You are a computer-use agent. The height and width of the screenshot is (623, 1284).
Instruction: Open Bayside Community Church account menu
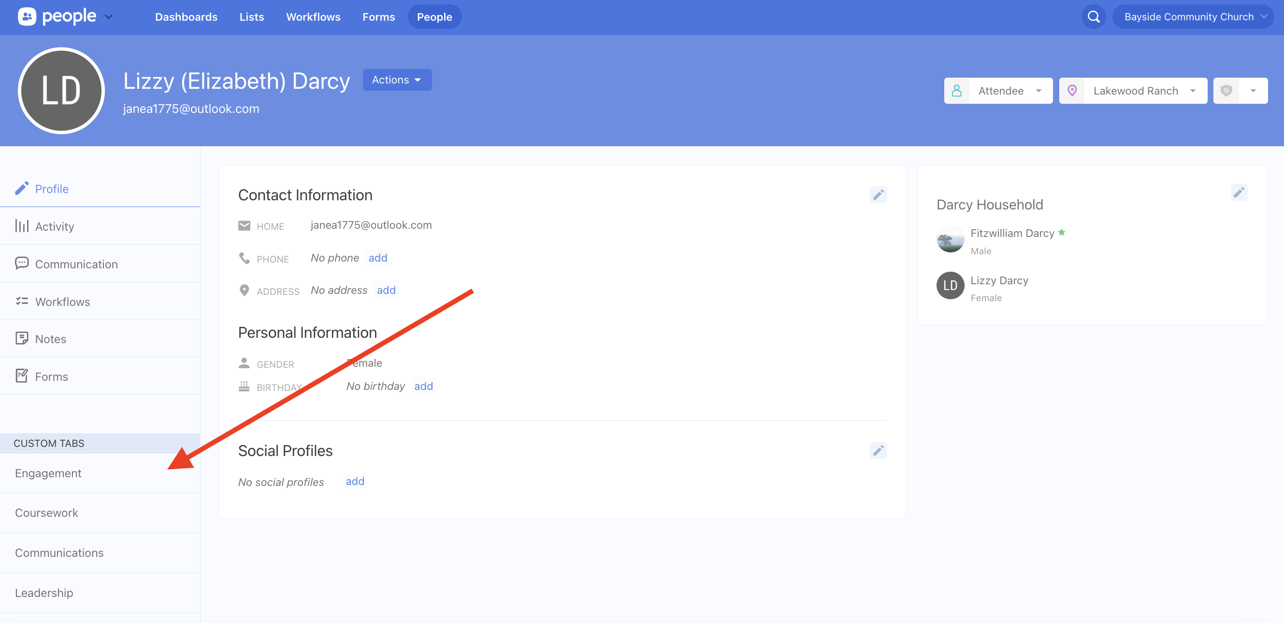point(1192,17)
